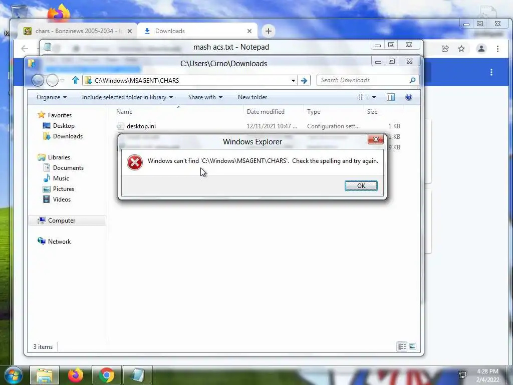Click OK in the Windows Explorer error dialog
Image resolution: width=513 pixels, height=385 pixels.
click(x=361, y=185)
